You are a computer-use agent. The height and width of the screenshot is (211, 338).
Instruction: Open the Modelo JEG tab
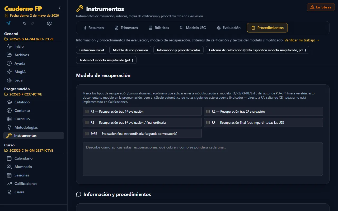(193, 28)
